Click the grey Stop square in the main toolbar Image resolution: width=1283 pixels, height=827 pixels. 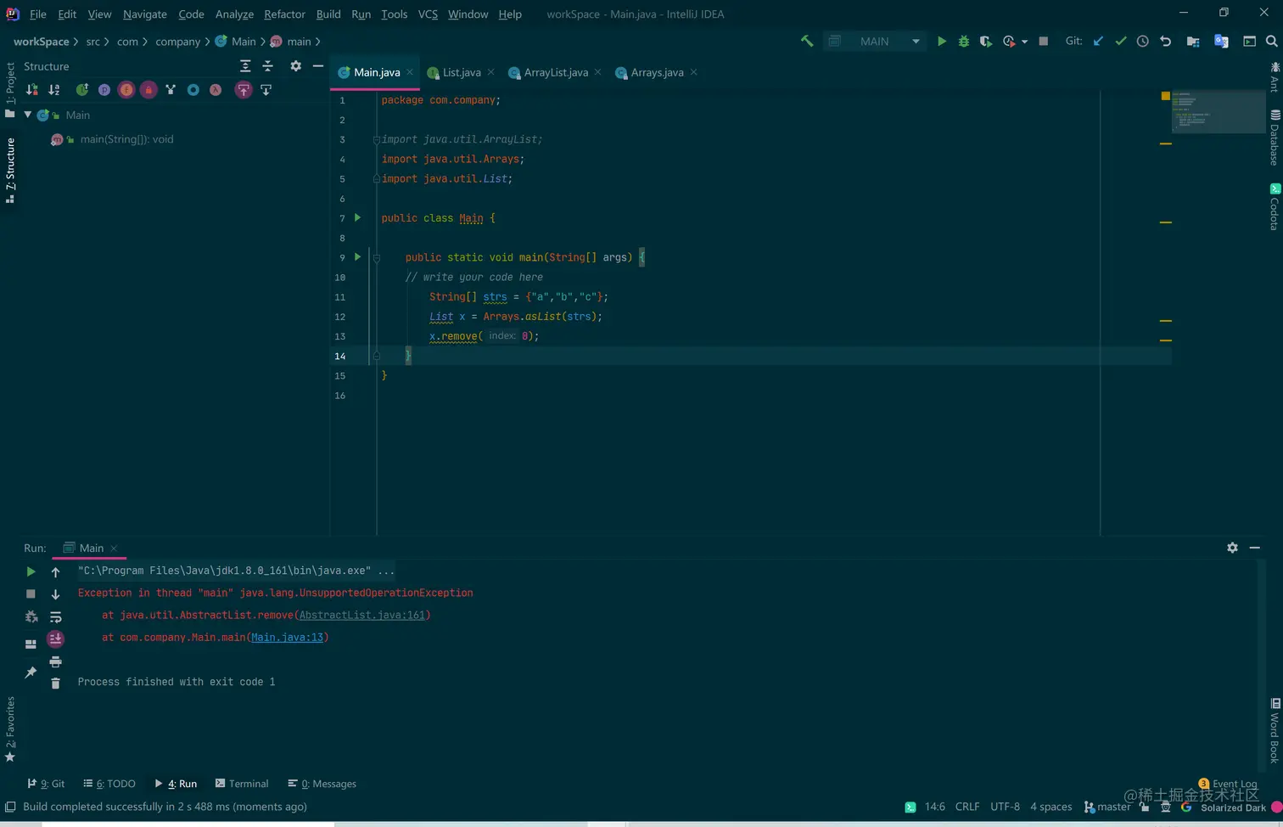click(1044, 41)
